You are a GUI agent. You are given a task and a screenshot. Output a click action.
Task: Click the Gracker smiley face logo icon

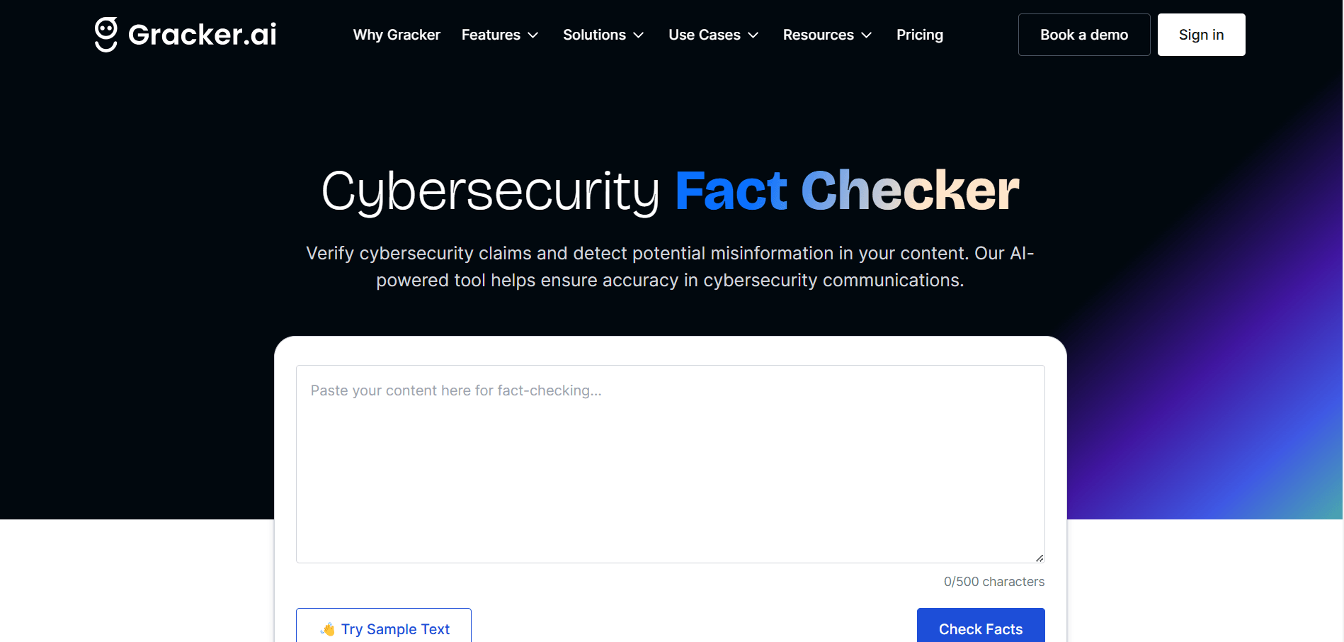[x=106, y=34]
